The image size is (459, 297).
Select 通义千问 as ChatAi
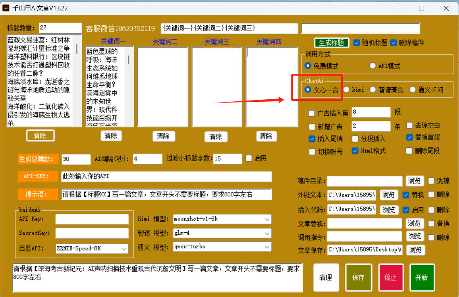[x=413, y=89]
